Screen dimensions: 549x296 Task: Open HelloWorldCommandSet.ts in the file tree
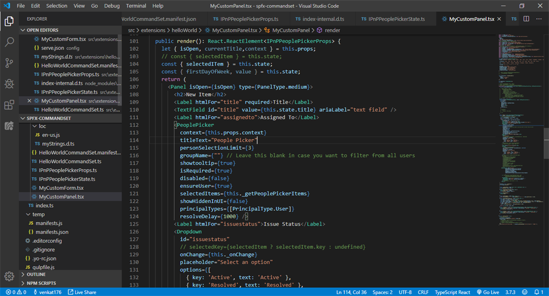[x=70, y=161]
